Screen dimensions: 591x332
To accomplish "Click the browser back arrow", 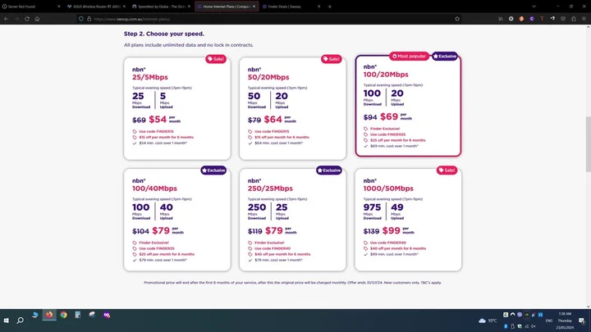I will click(7, 18).
